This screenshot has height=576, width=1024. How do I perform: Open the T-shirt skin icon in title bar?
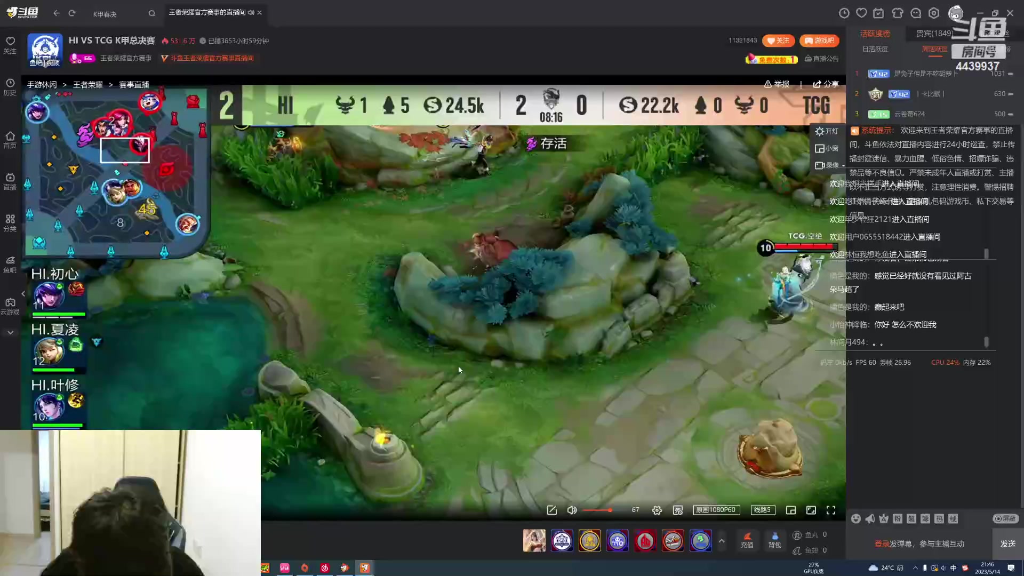click(898, 13)
